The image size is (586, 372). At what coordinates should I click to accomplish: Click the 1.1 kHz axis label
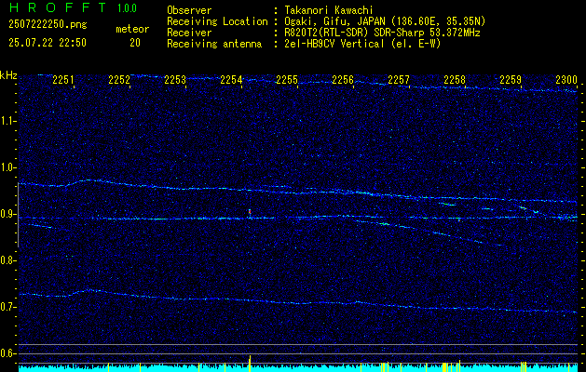(7, 121)
